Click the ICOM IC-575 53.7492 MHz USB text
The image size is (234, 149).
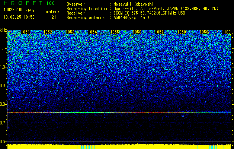pos(149,13)
